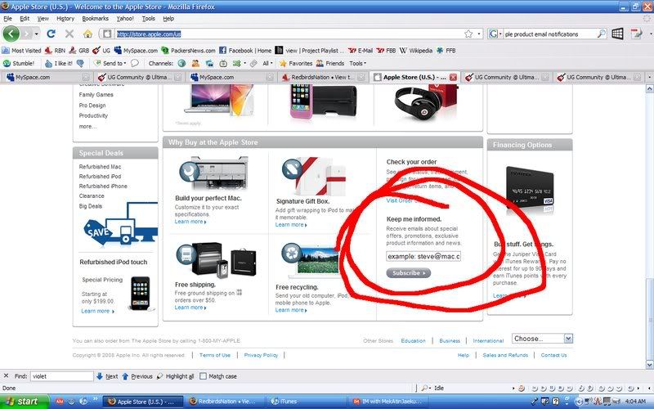This screenshot has width=654, height=409.
Task: Open the Home page icon
Action: pyautogui.click(x=87, y=34)
